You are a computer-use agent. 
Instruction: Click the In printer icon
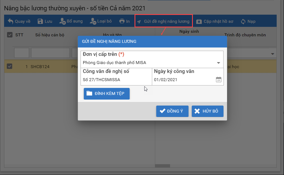(x=122, y=21)
